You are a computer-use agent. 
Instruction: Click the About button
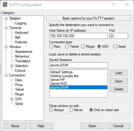[x=15, y=126]
